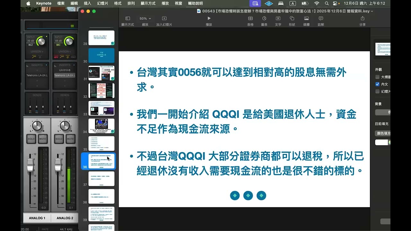Open Universal Audio menu bar icon
The height and width of the screenshot is (231, 411).
click(x=269, y=3)
